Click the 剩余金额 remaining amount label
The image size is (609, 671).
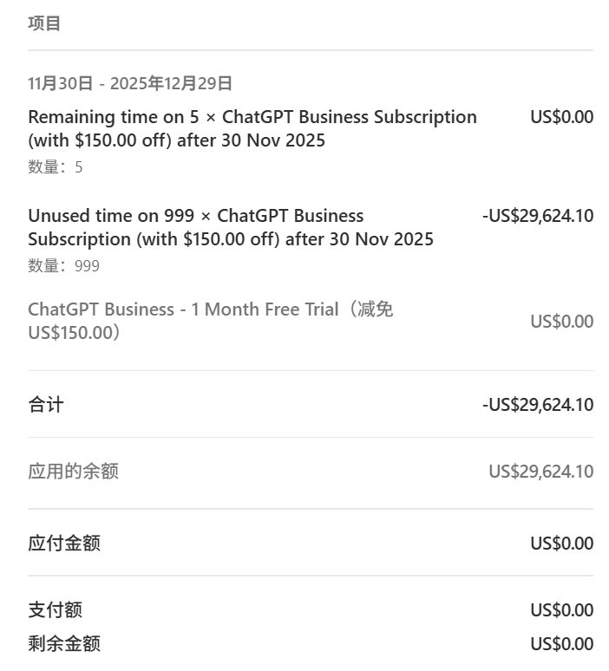64,644
